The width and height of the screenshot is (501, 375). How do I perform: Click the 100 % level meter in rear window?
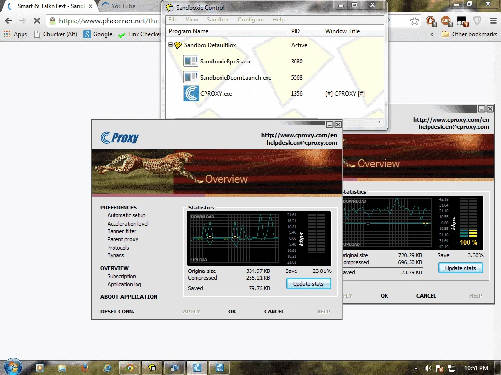[x=468, y=222]
